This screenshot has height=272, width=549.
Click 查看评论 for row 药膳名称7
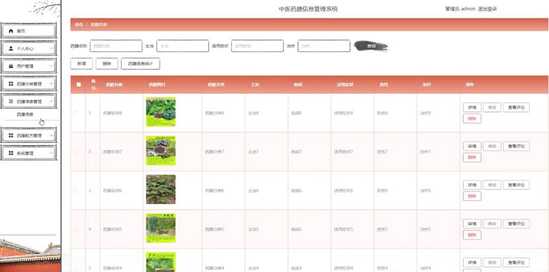(516, 146)
